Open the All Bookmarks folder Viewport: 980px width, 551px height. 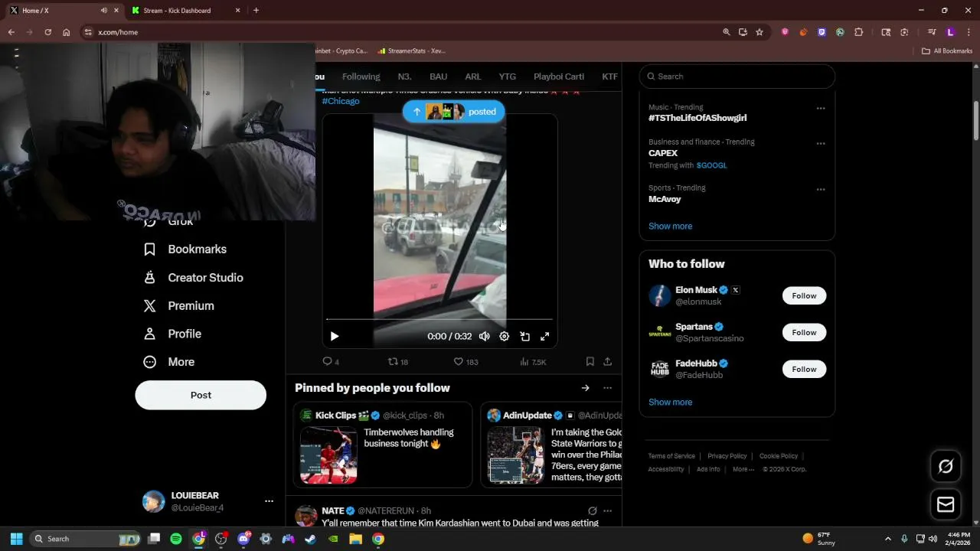(x=947, y=51)
